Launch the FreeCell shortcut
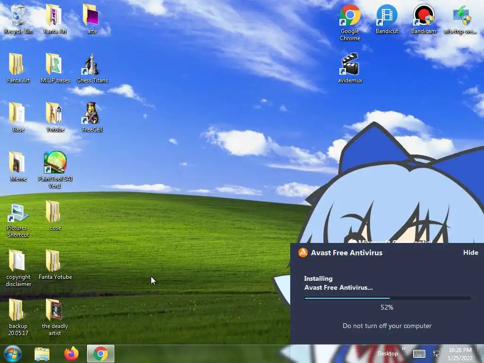 tap(92, 117)
